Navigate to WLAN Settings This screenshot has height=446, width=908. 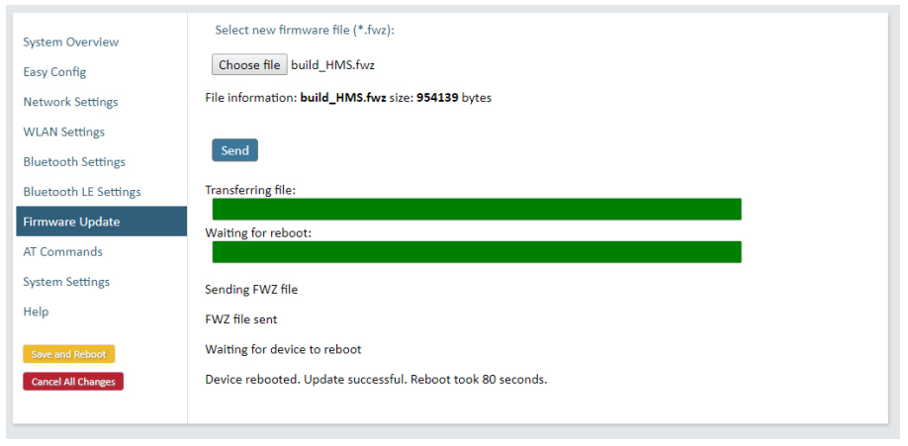click(63, 132)
